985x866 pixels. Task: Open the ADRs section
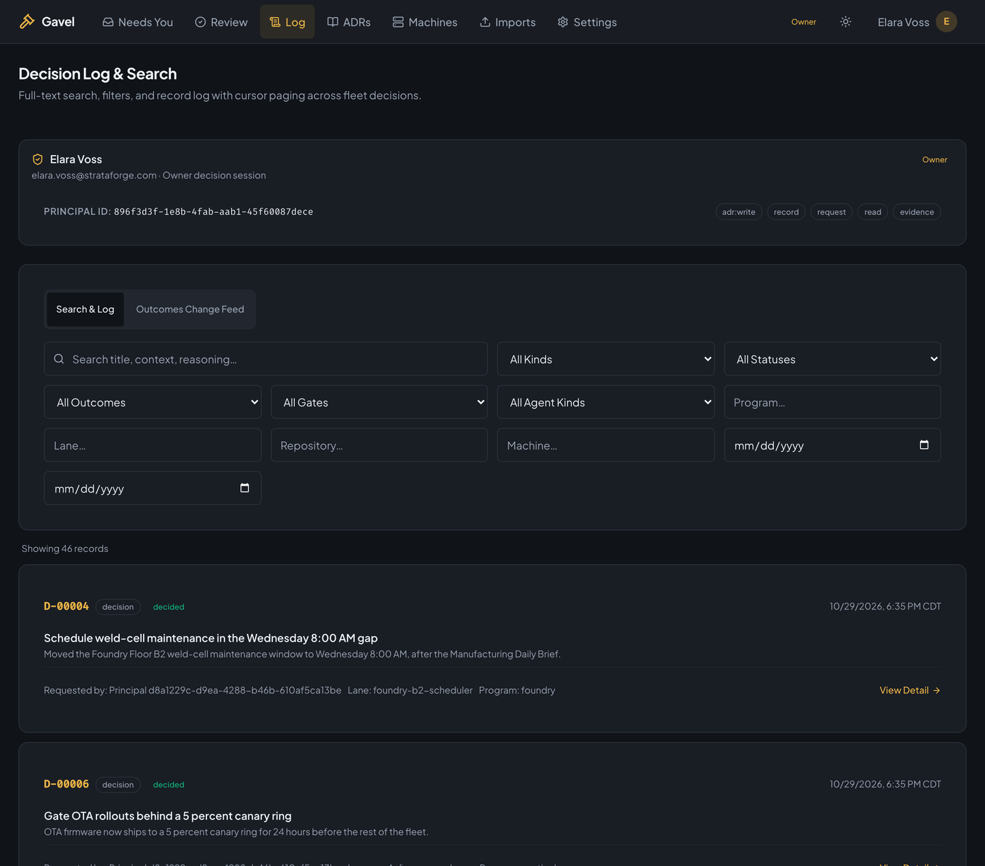point(349,22)
